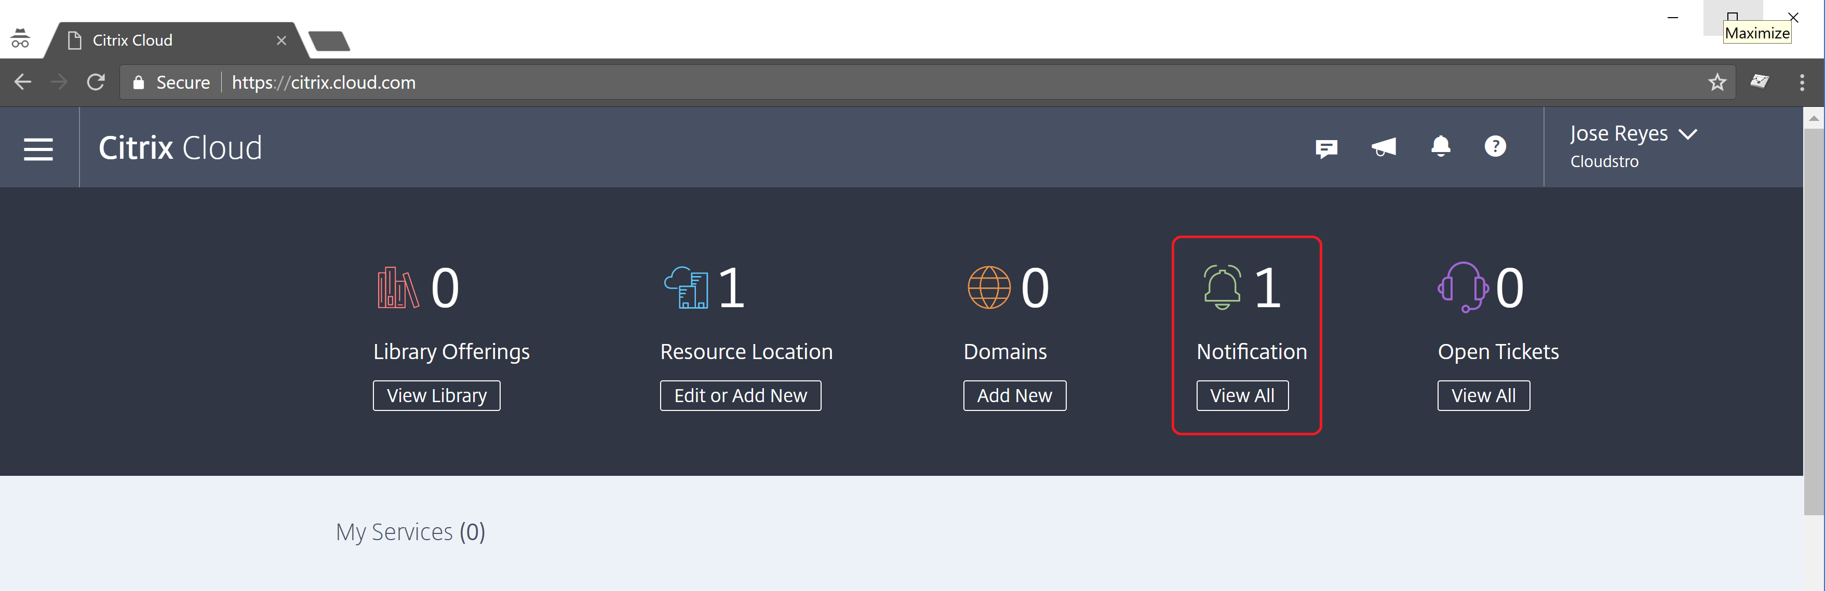Click the Open Tickets headset icon

pyautogui.click(x=1462, y=287)
